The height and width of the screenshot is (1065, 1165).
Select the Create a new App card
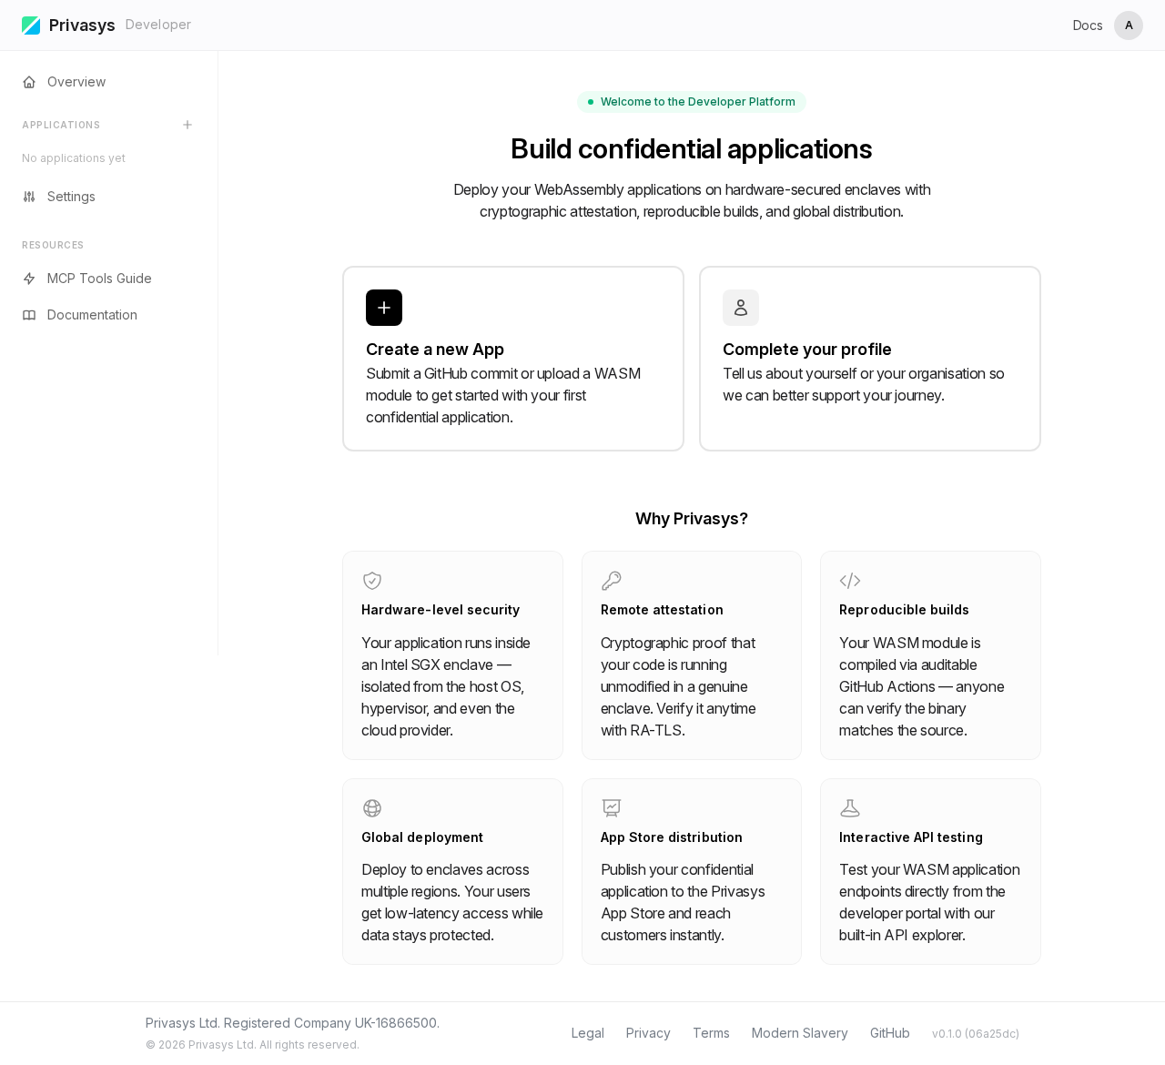[x=513, y=359]
